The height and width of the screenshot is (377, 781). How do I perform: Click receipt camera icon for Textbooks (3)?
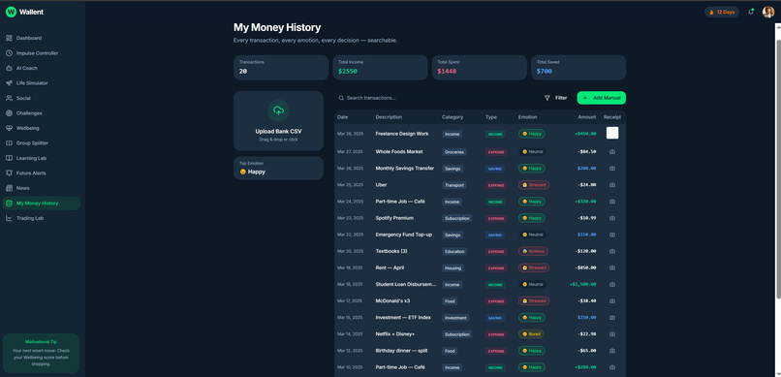612,251
